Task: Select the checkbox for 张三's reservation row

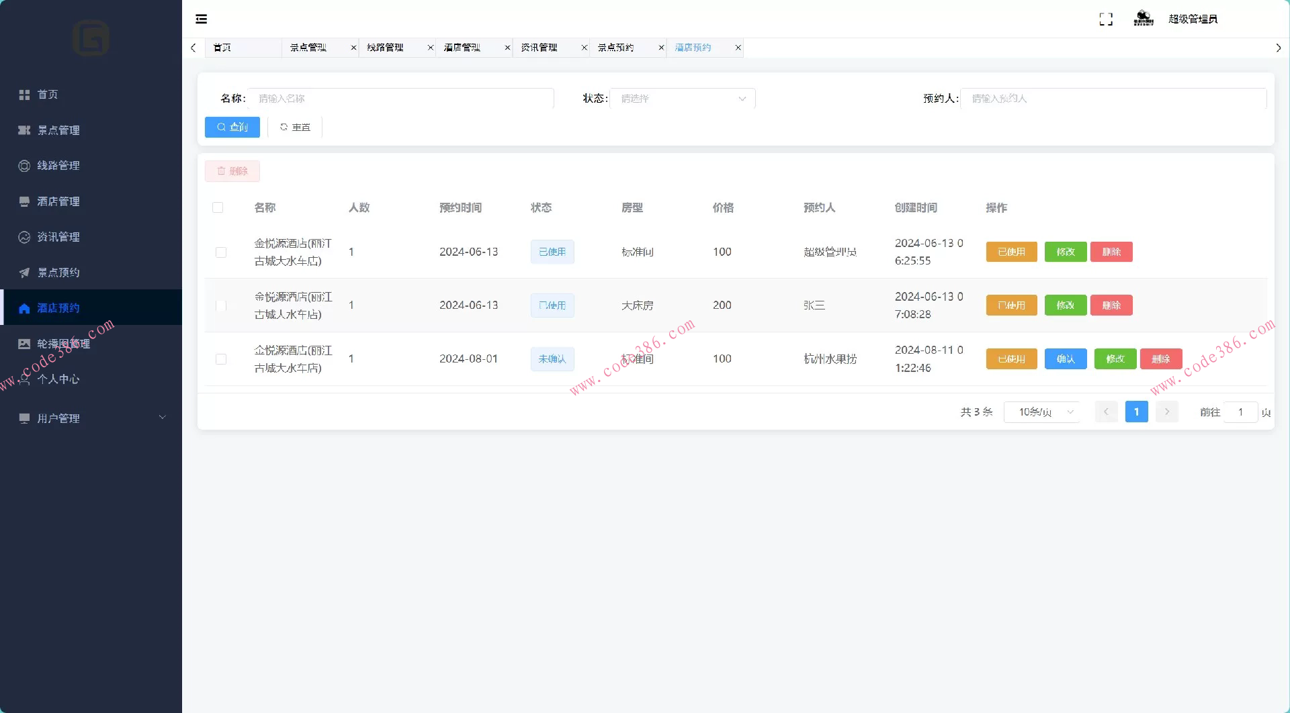Action: point(221,305)
